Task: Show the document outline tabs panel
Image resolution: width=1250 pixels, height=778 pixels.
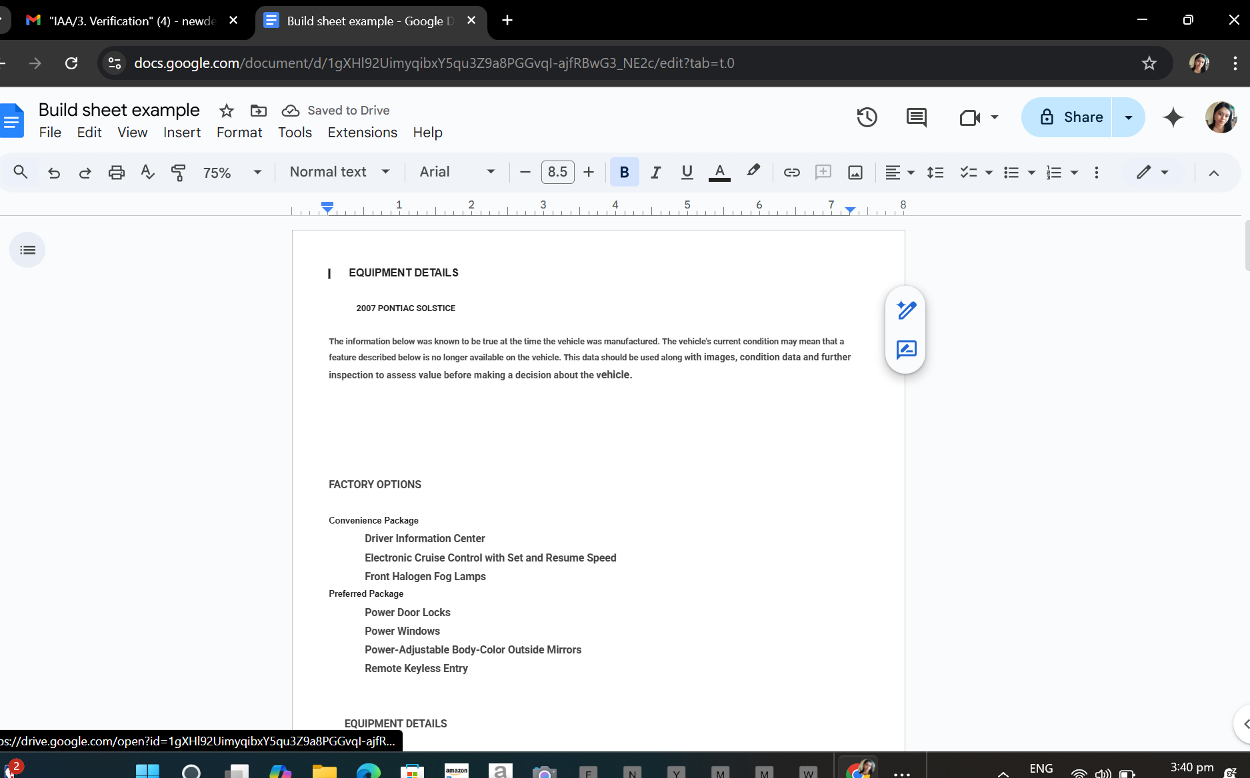Action: tap(27, 250)
